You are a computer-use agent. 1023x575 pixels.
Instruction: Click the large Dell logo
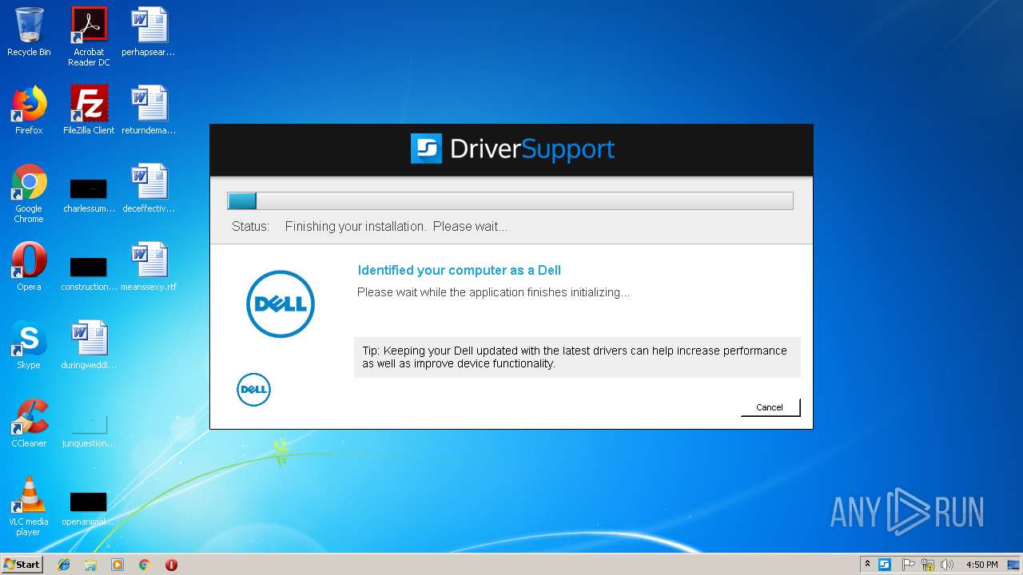(281, 304)
